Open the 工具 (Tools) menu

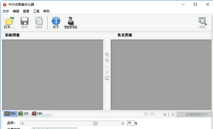point(36,11)
